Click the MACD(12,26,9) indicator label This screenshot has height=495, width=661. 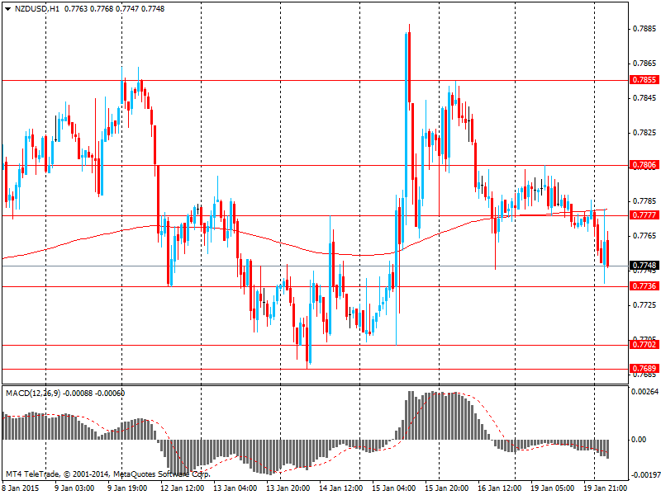tap(33, 394)
